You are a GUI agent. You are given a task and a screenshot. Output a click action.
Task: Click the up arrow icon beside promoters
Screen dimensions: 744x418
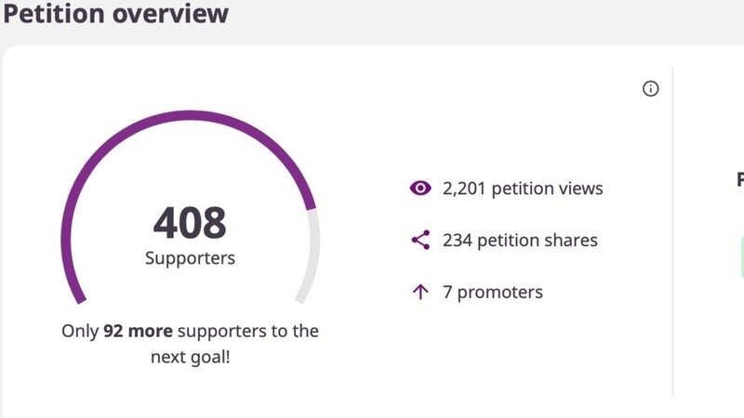tap(420, 293)
